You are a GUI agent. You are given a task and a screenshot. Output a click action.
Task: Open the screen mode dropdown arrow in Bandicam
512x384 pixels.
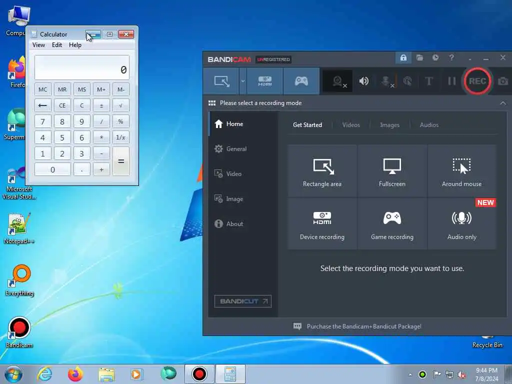click(243, 81)
